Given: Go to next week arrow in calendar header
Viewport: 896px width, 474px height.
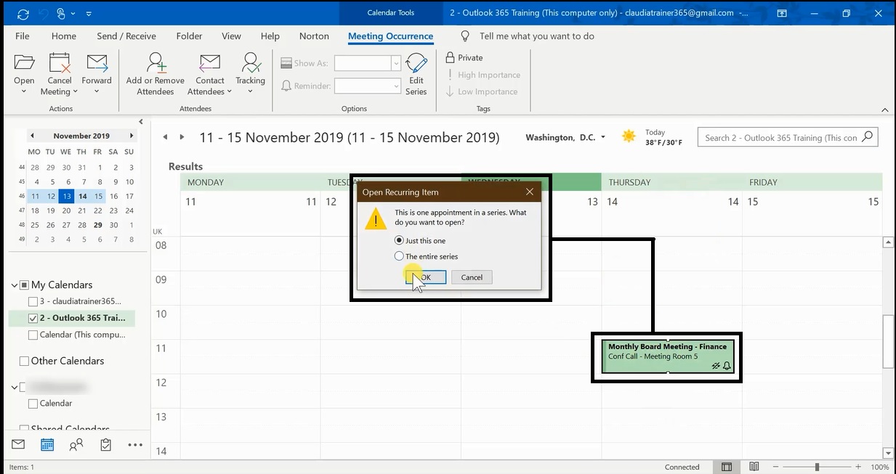Looking at the screenshot, I should click(x=182, y=137).
